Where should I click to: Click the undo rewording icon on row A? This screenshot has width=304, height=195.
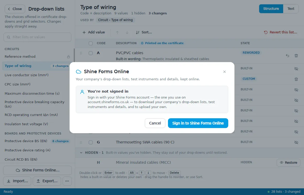288,56
